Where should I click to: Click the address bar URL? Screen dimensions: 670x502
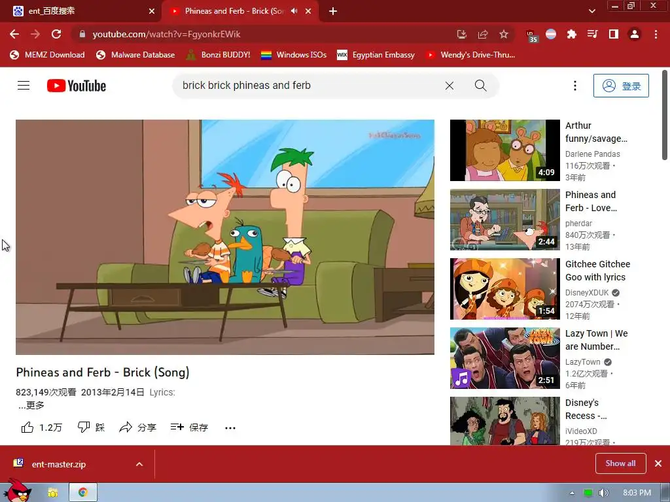pos(166,34)
